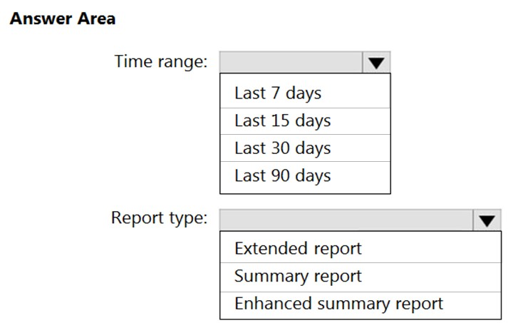Pick Enhanced summary report option
Screen dimensions: 518x323
point(338,303)
